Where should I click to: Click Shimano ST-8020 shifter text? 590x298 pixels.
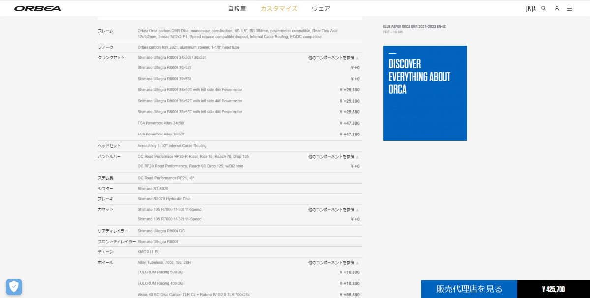[152, 189]
